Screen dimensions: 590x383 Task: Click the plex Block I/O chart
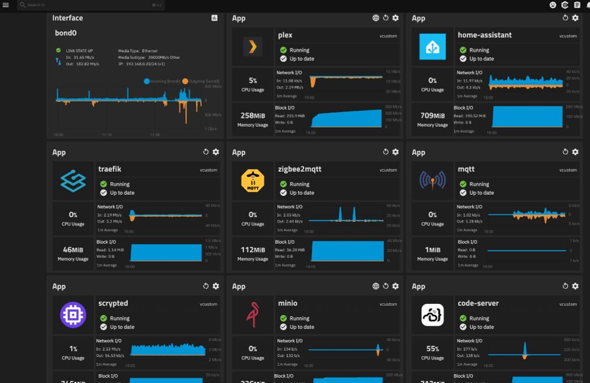346,118
